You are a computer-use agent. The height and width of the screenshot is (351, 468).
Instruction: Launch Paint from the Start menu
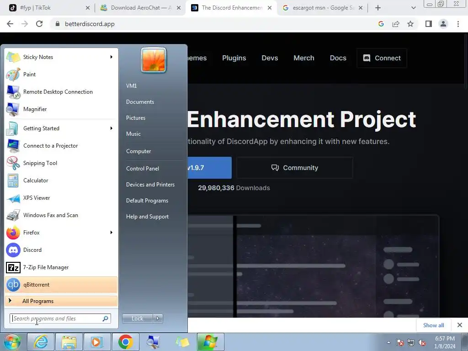pos(61,74)
